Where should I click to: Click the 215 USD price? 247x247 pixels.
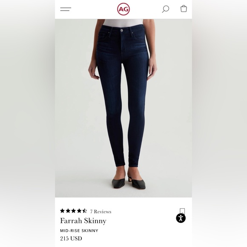(71, 238)
